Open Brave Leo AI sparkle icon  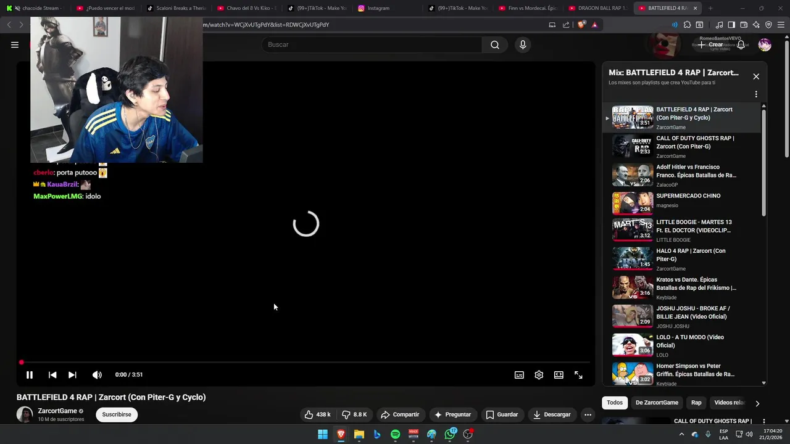pos(756,25)
